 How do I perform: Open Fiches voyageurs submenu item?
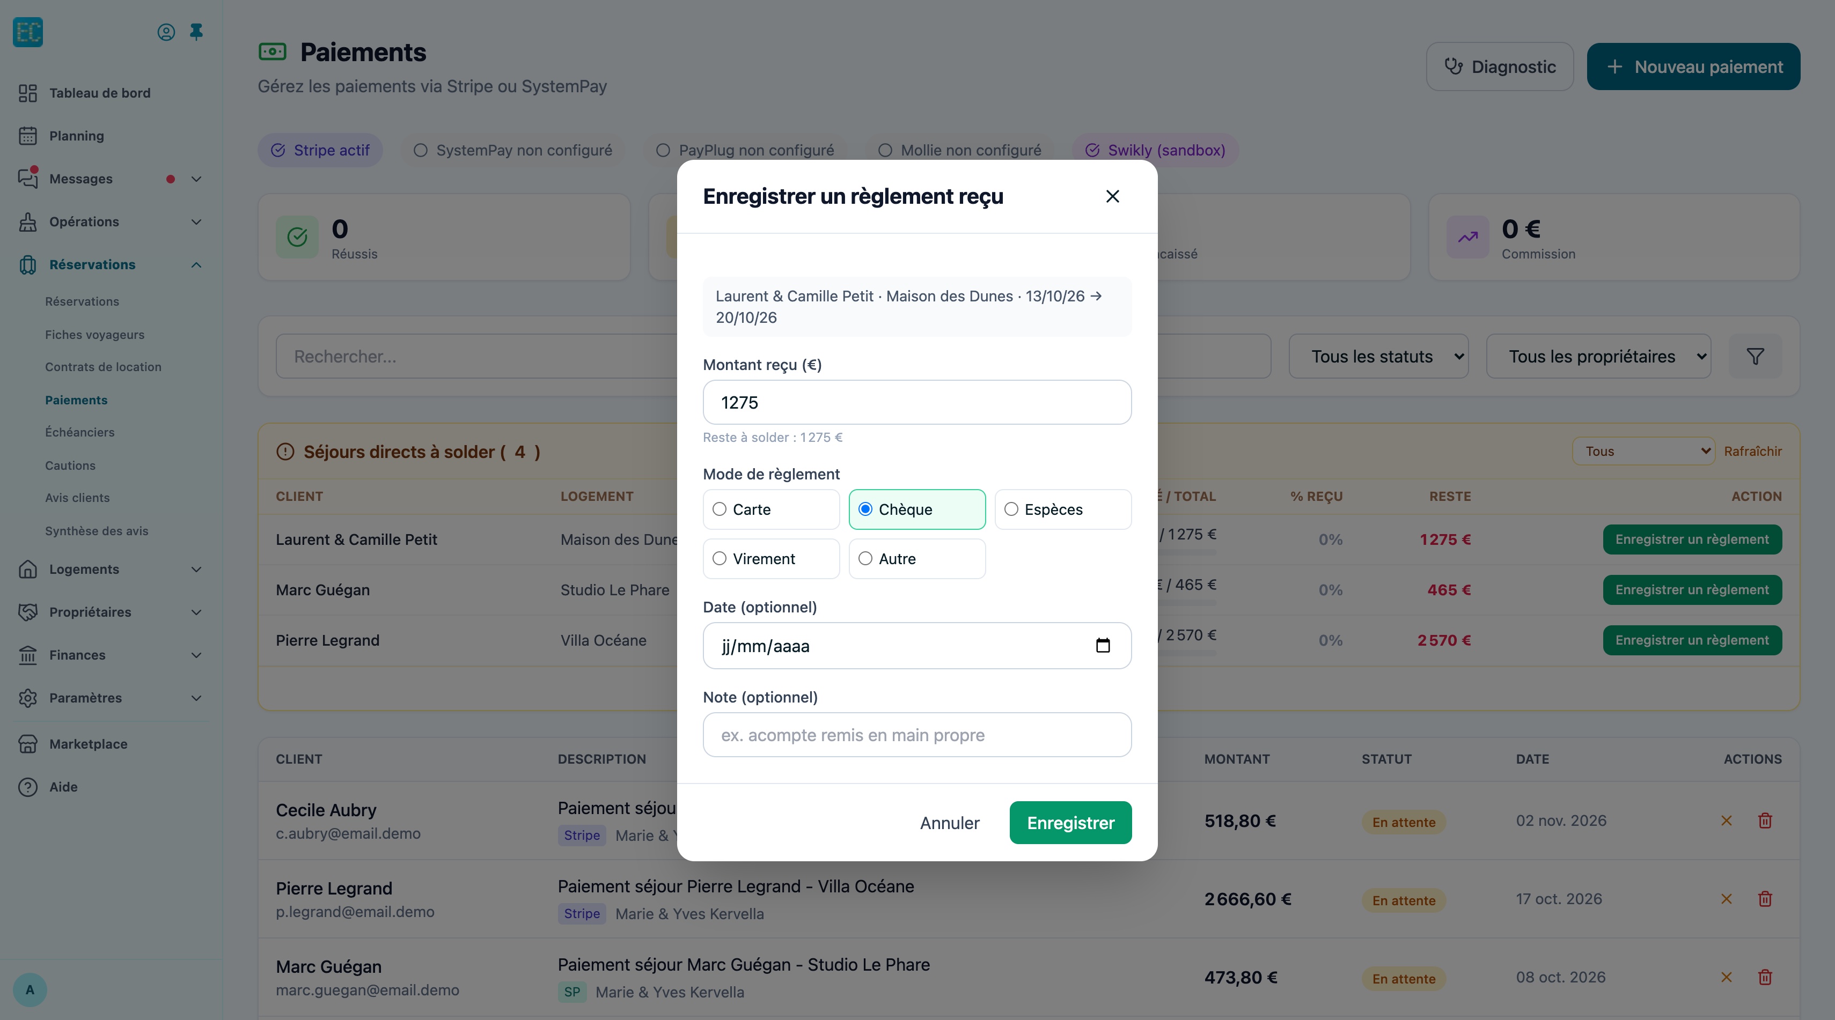pos(95,335)
